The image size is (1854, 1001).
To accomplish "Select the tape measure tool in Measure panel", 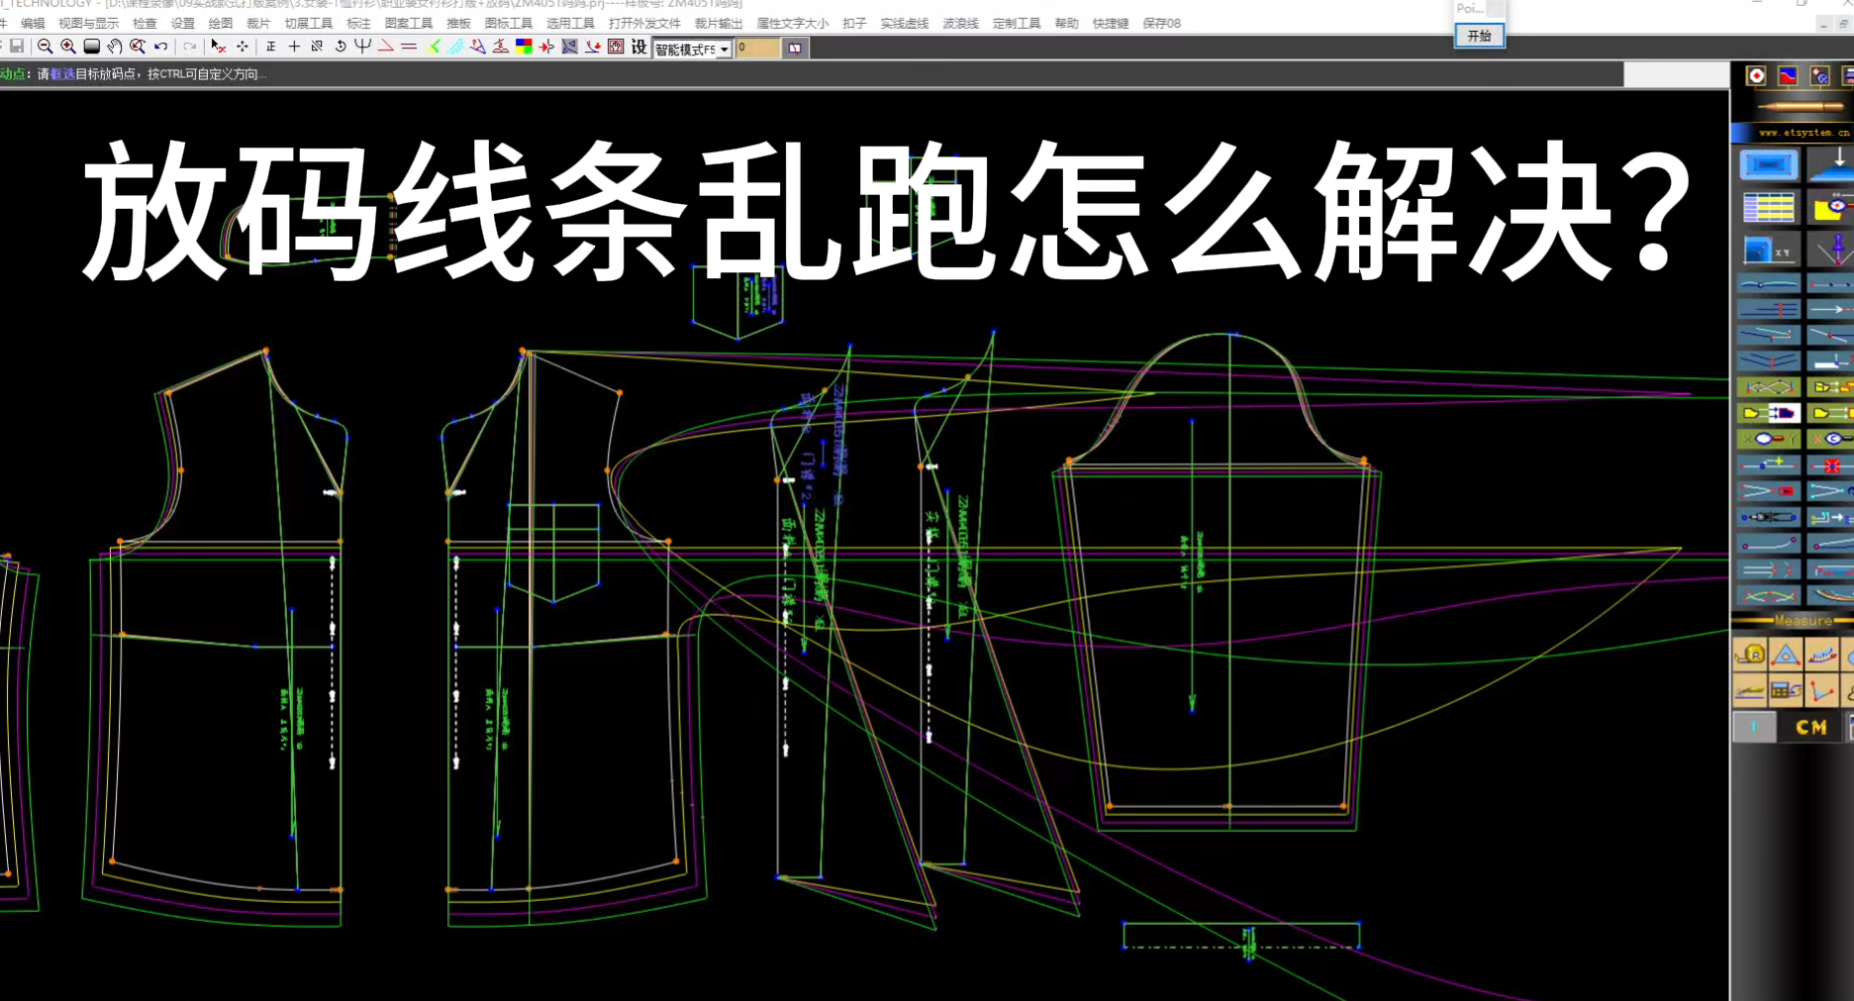I will click(x=1750, y=655).
